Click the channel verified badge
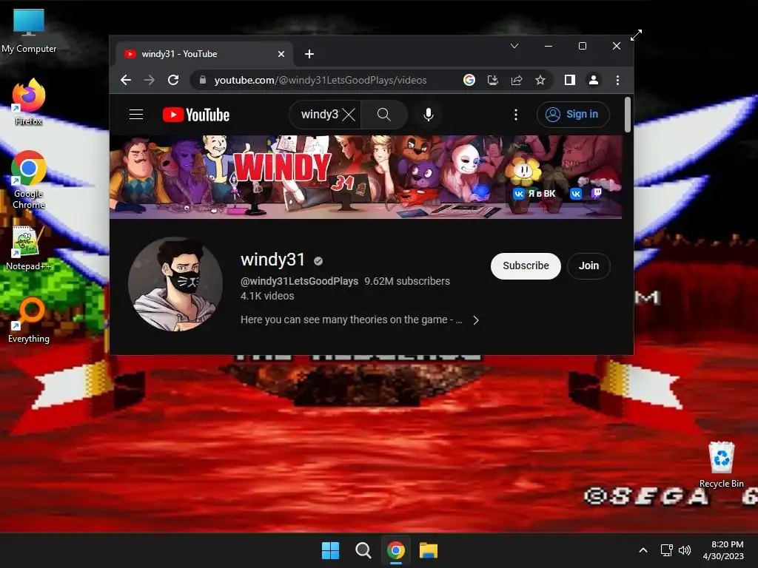Image resolution: width=758 pixels, height=568 pixels. (318, 261)
